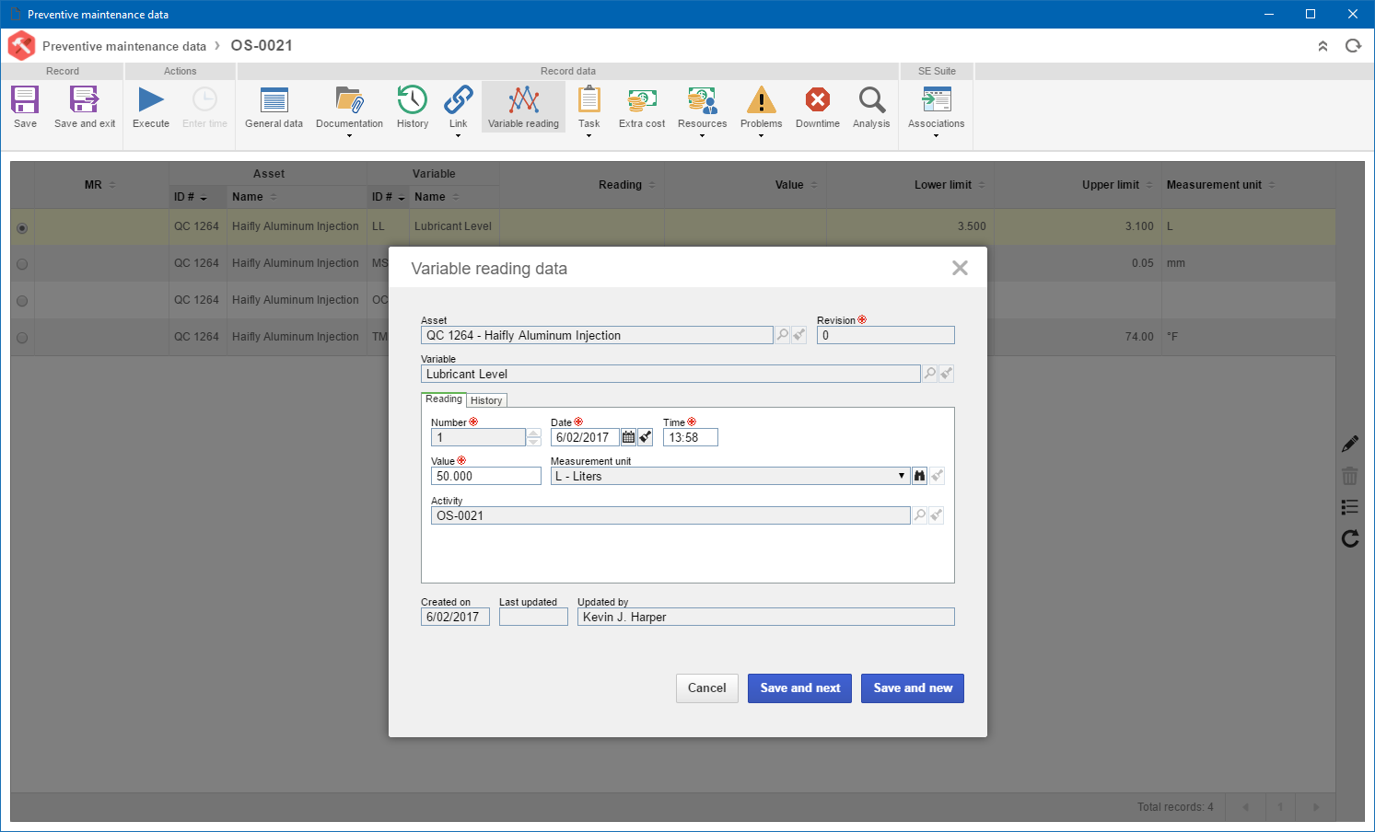Screen dimensions: 1375x832
Task: Click the Variable field search magnifier
Action: [930, 374]
